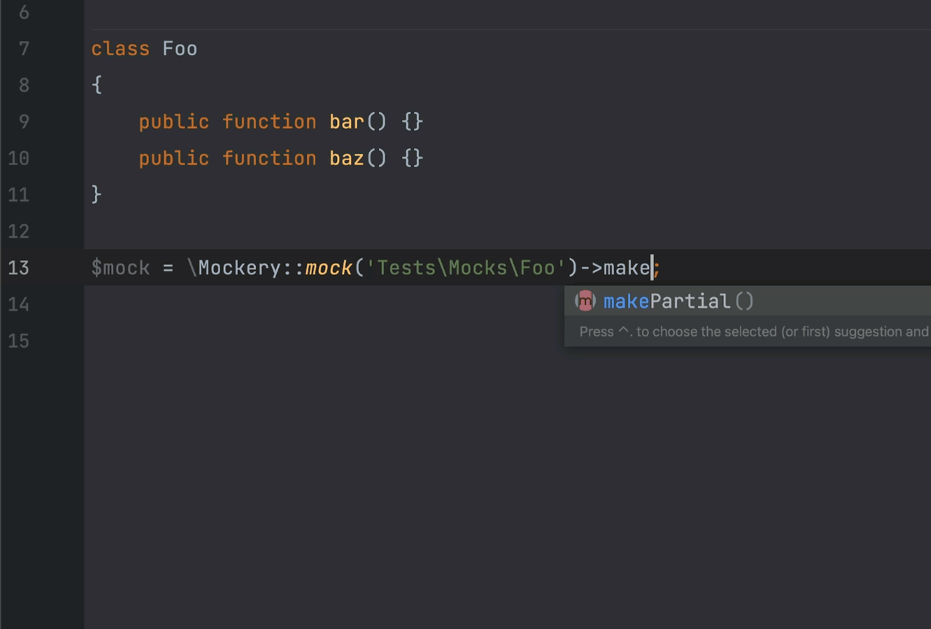
Task: Click the 'Tests\Mocks\Foo' string literal
Action: [x=466, y=268]
